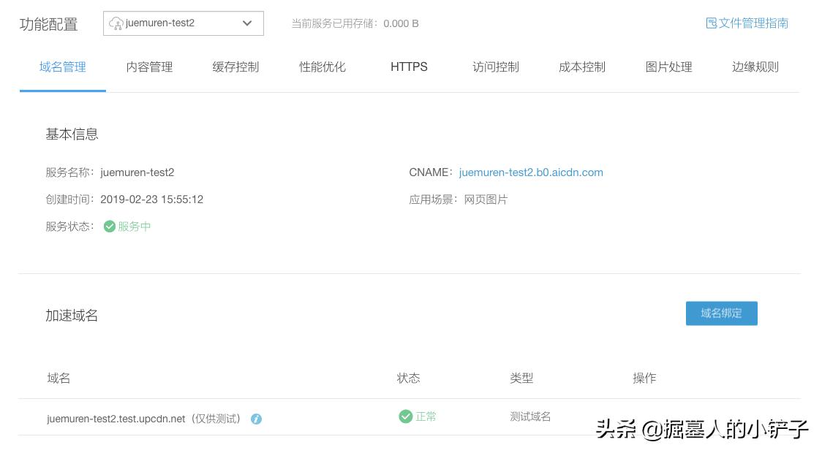Open the 缓存控制 tab
The image size is (822, 453).
click(x=235, y=66)
